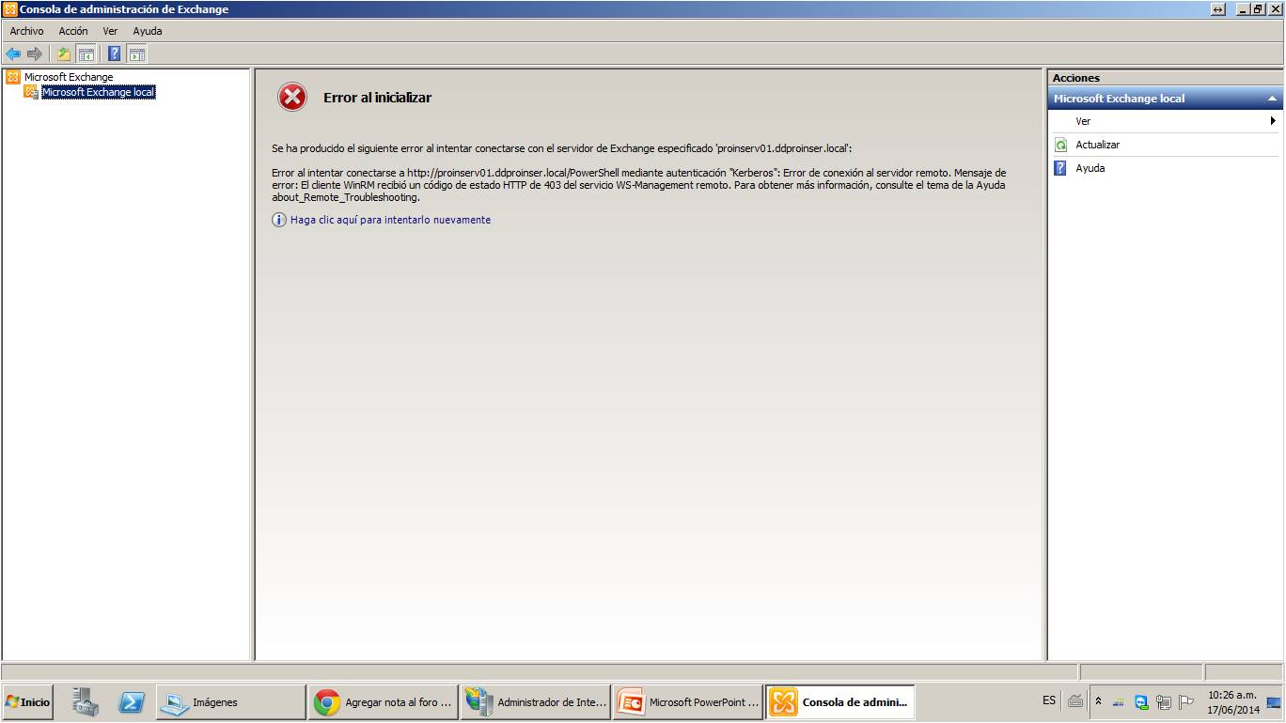Open the Inicio start button
The width and height of the screenshot is (1286, 723).
coord(27,701)
